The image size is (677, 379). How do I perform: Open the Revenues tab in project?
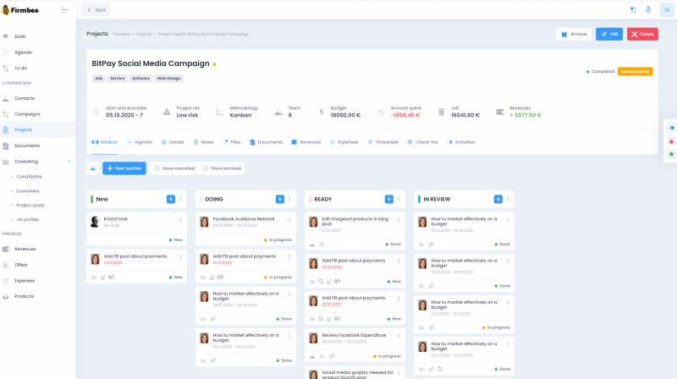click(x=306, y=142)
